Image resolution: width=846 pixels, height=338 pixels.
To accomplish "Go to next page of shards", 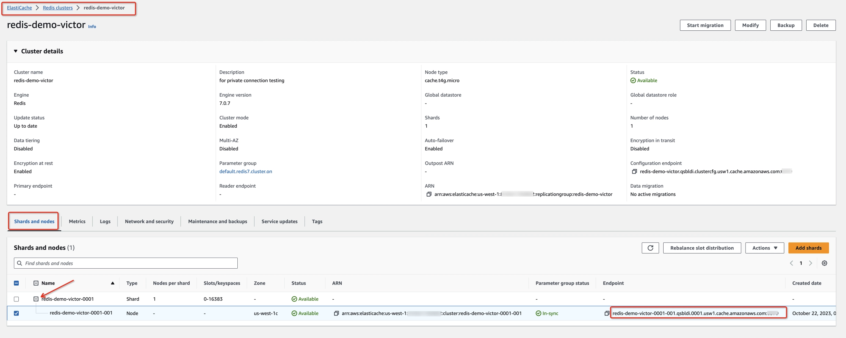I will click(810, 263).
